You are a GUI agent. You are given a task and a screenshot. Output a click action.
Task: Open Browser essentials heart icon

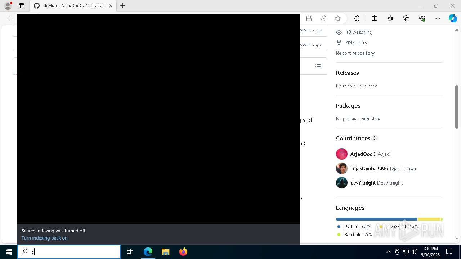422,18
